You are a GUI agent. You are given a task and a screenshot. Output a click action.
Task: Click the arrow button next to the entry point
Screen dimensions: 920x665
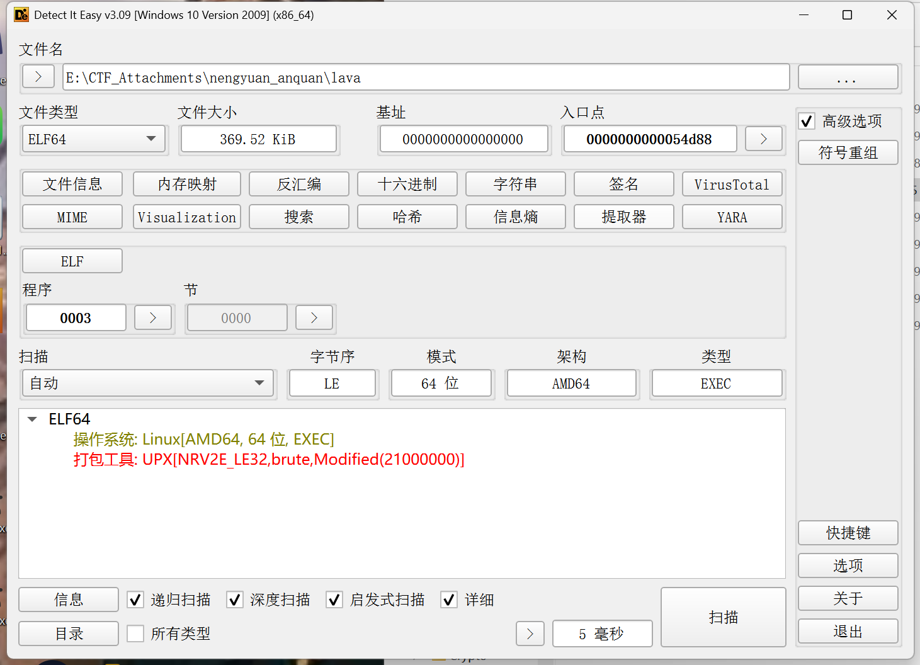[x=763, y=139]
